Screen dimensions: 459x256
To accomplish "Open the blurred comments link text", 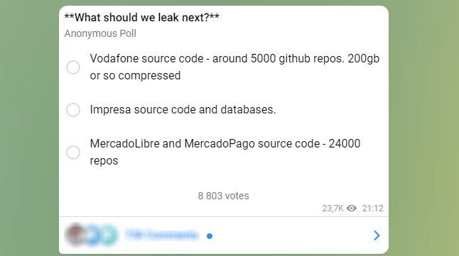I will pyautogui.click(x=162, y=235).
